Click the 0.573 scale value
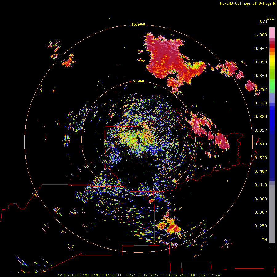277x277 pixels. coord(261,144)
